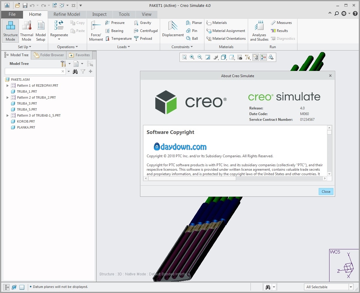360x293 pixels.
Task: Customize quick access toolbar dropdown arrow
Action: tap(81, 5)
